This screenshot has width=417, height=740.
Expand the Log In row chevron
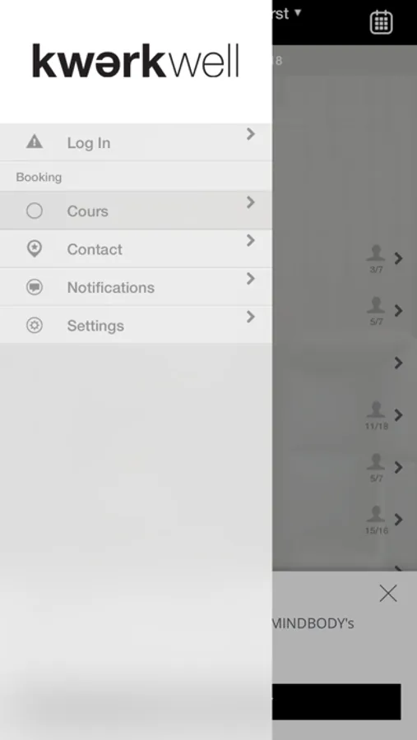coord(251,134)
